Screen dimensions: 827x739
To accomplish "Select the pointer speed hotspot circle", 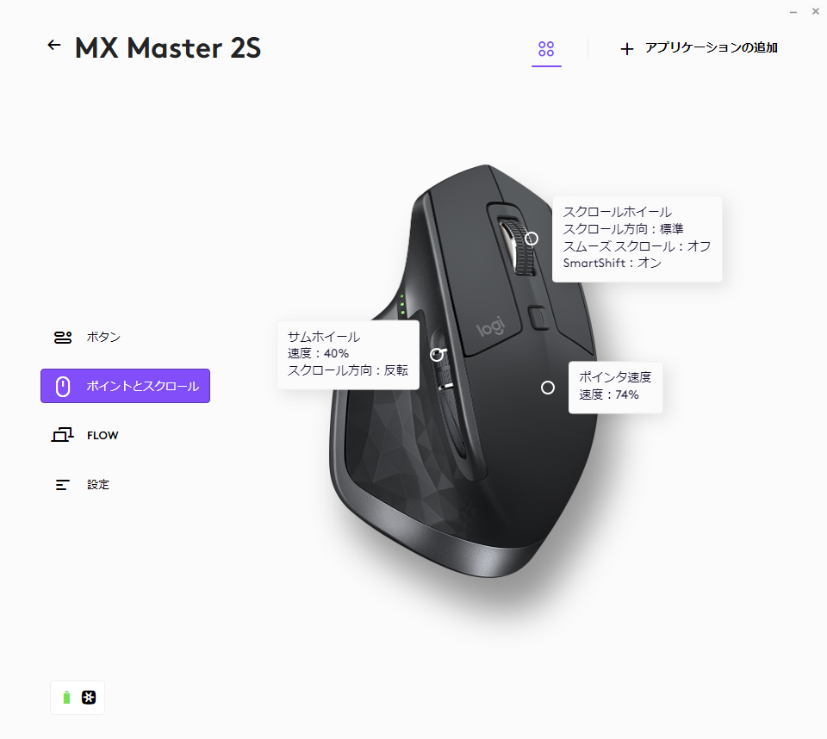I will [x=548, y=388].
